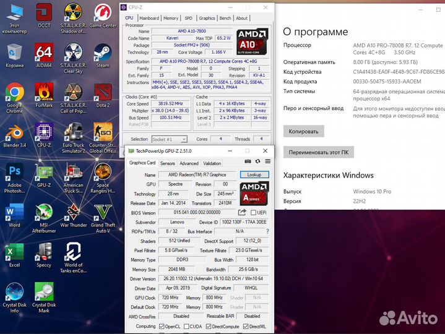Screen dimensions: 445x334
Task: Select the GPU-Z desktop icon
Action: (44, 176)
